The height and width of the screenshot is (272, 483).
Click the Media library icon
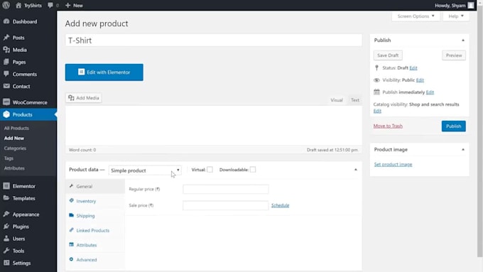tap(6, 50)
